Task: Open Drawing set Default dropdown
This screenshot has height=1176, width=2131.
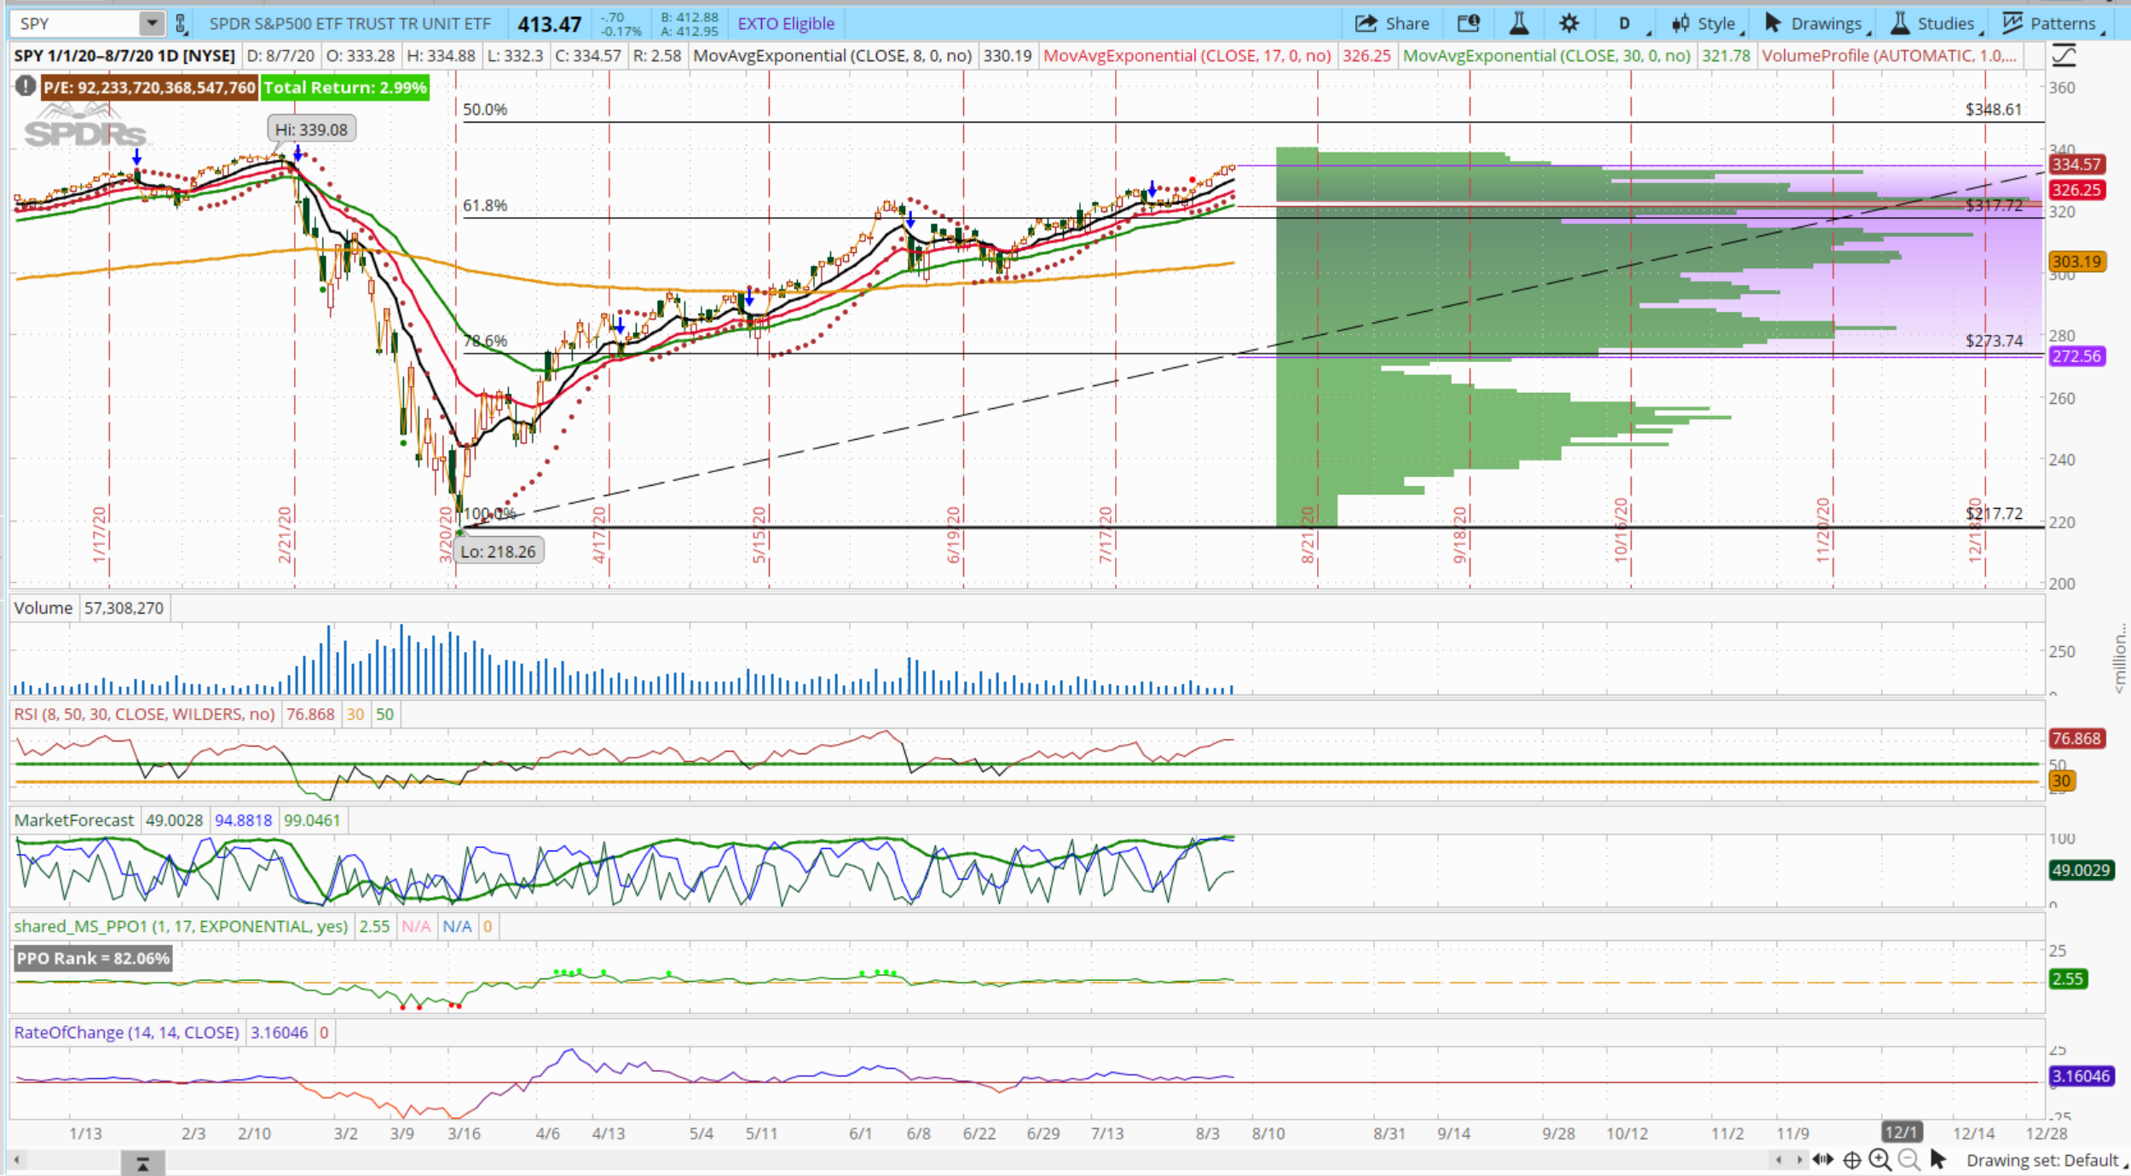Action: click(x=2043, y=1161)
